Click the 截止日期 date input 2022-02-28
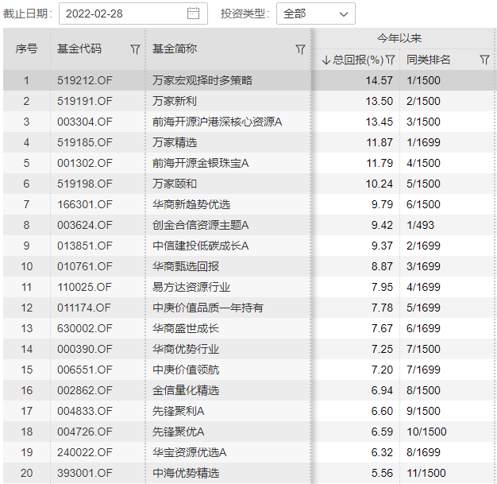497x484 pixels. coord(133,14)
